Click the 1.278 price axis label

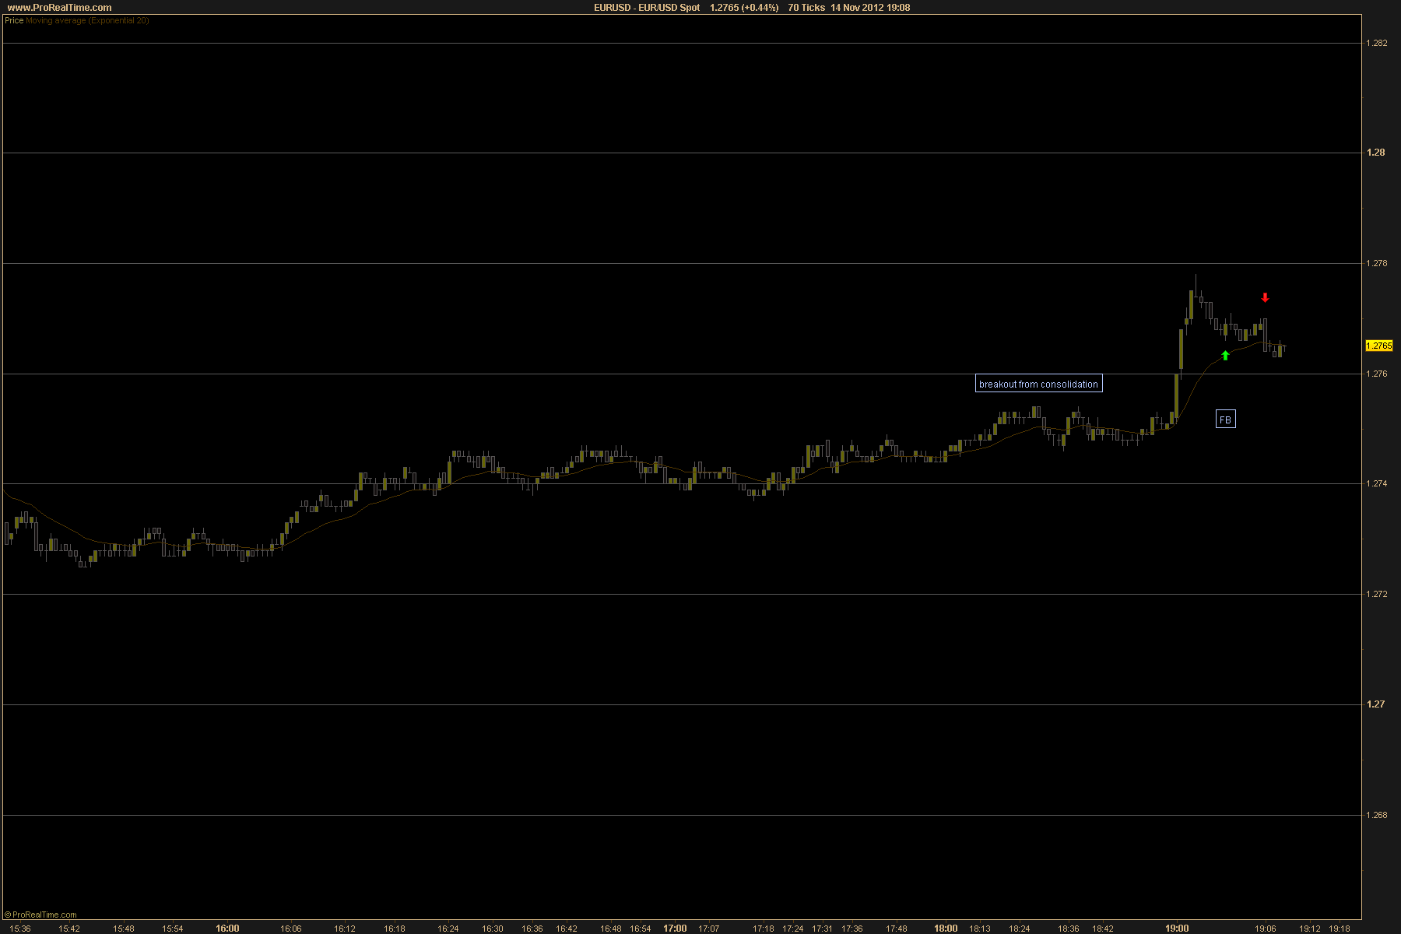click(x=1377, y=263)
